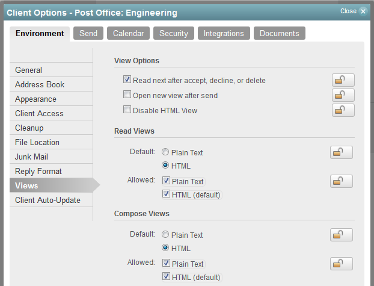Lock the Read Views default setting
The image size is (374, 286).
341,152
